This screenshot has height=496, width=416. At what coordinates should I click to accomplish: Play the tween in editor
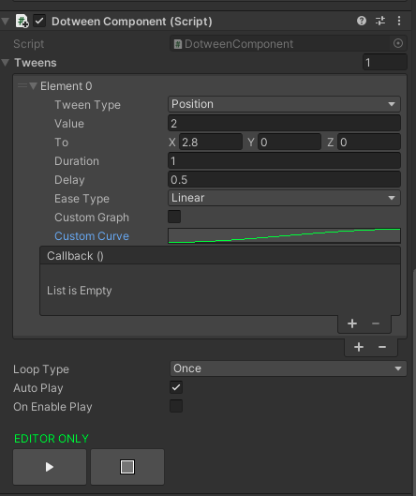pos(50,467)
